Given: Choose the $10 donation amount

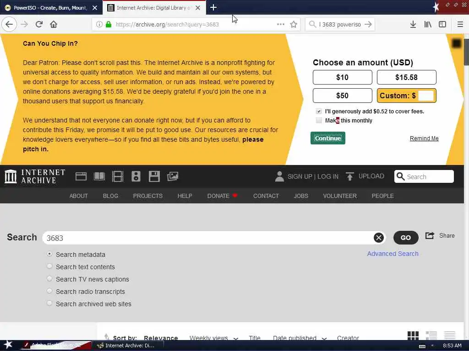Looking at the screenshot, I should coord(343,77).
